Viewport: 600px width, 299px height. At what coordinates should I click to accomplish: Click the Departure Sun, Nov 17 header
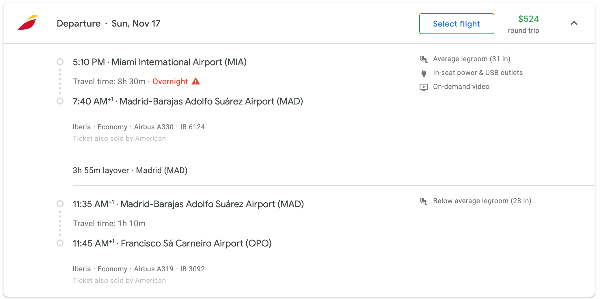pos(108,23)
